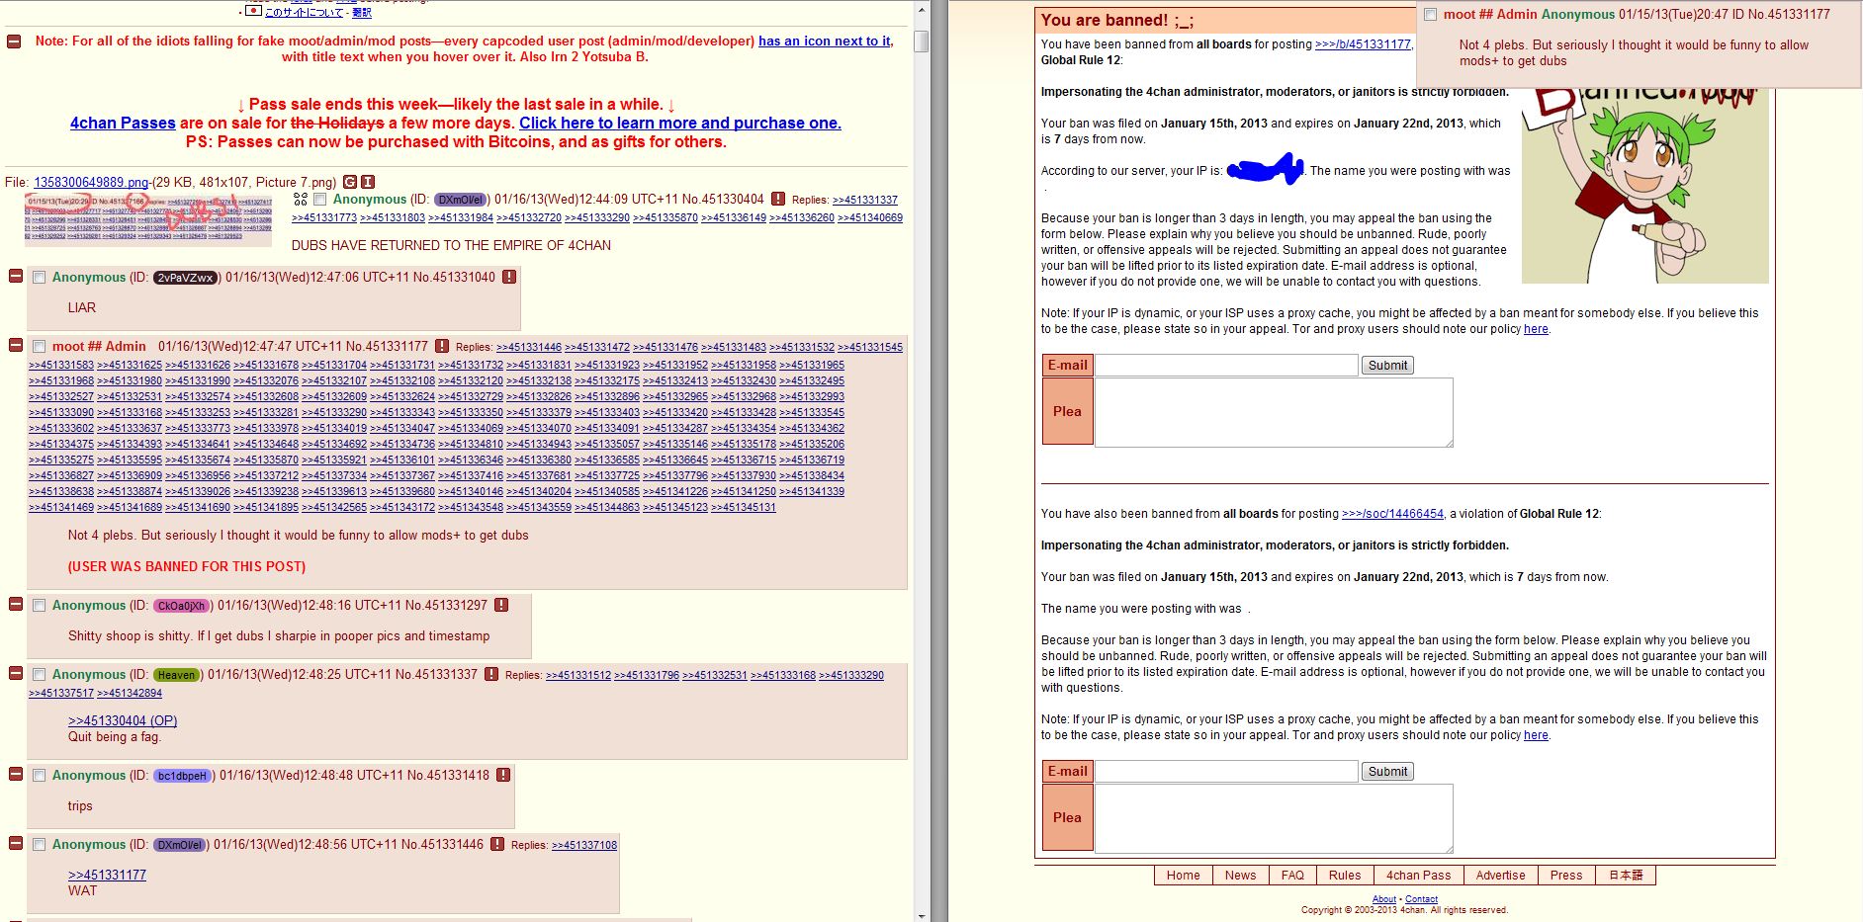This screenshot has width=1863, height=922.
Task: Open Press in the footer navigation
Action: 1566,876
